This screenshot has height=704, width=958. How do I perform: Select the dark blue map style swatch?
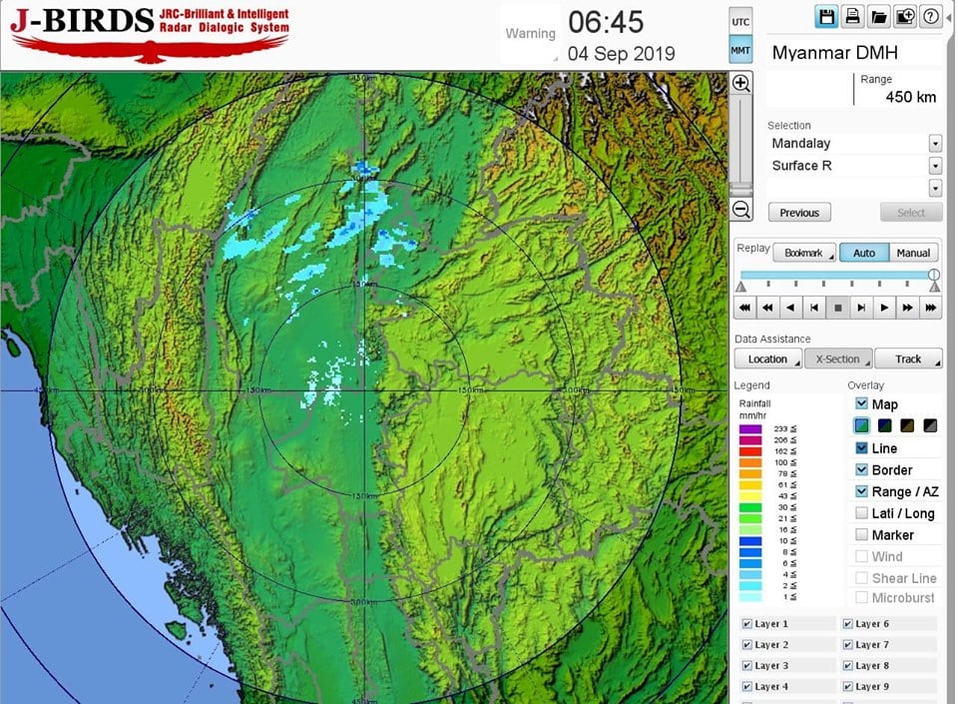(885, 425)
